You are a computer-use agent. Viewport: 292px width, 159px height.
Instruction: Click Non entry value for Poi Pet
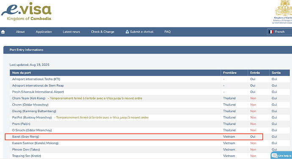pyautogui.click(x=253, y=117)
